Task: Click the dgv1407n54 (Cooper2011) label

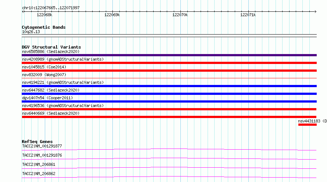Action: point(47,98)
